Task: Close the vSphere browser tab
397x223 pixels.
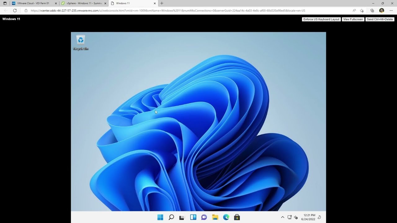Action: [105, 3]
